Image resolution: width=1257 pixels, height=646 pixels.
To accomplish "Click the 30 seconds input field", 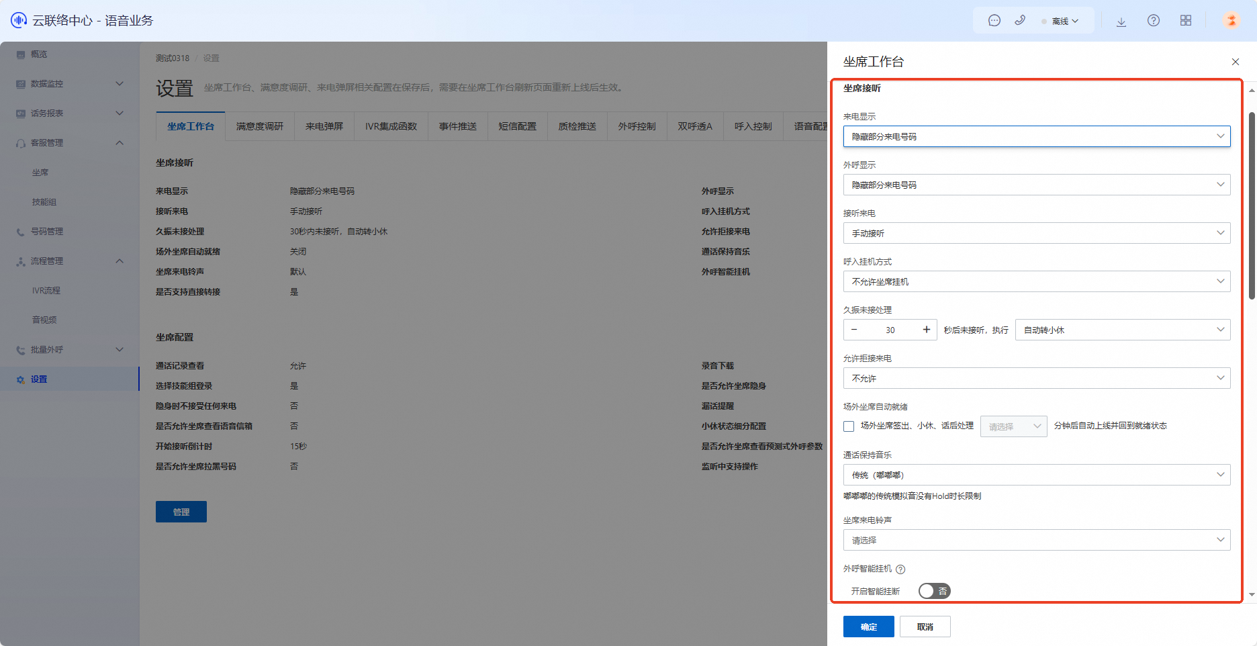I will pos(890,330).
